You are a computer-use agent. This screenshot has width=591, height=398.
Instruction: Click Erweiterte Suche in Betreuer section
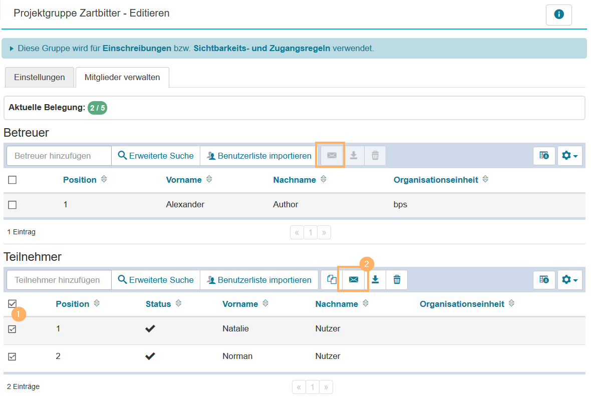[156, 156]
